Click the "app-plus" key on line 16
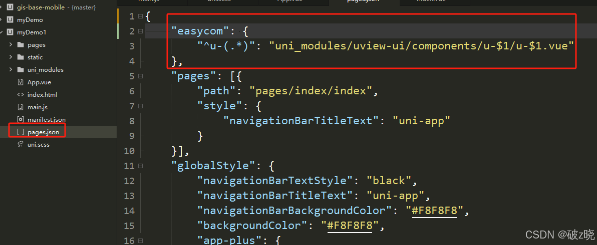 [x=230, y=241]
